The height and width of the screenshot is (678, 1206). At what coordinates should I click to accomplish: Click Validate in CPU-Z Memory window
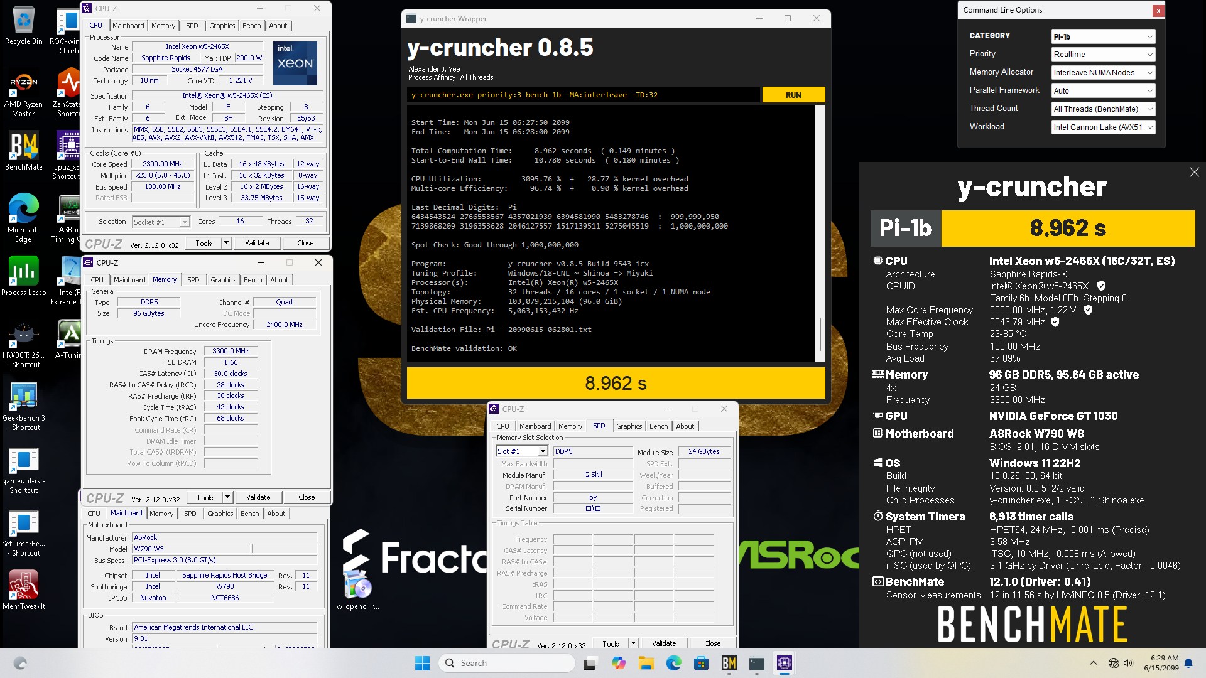pyautogui.click(x=258, y=497)
